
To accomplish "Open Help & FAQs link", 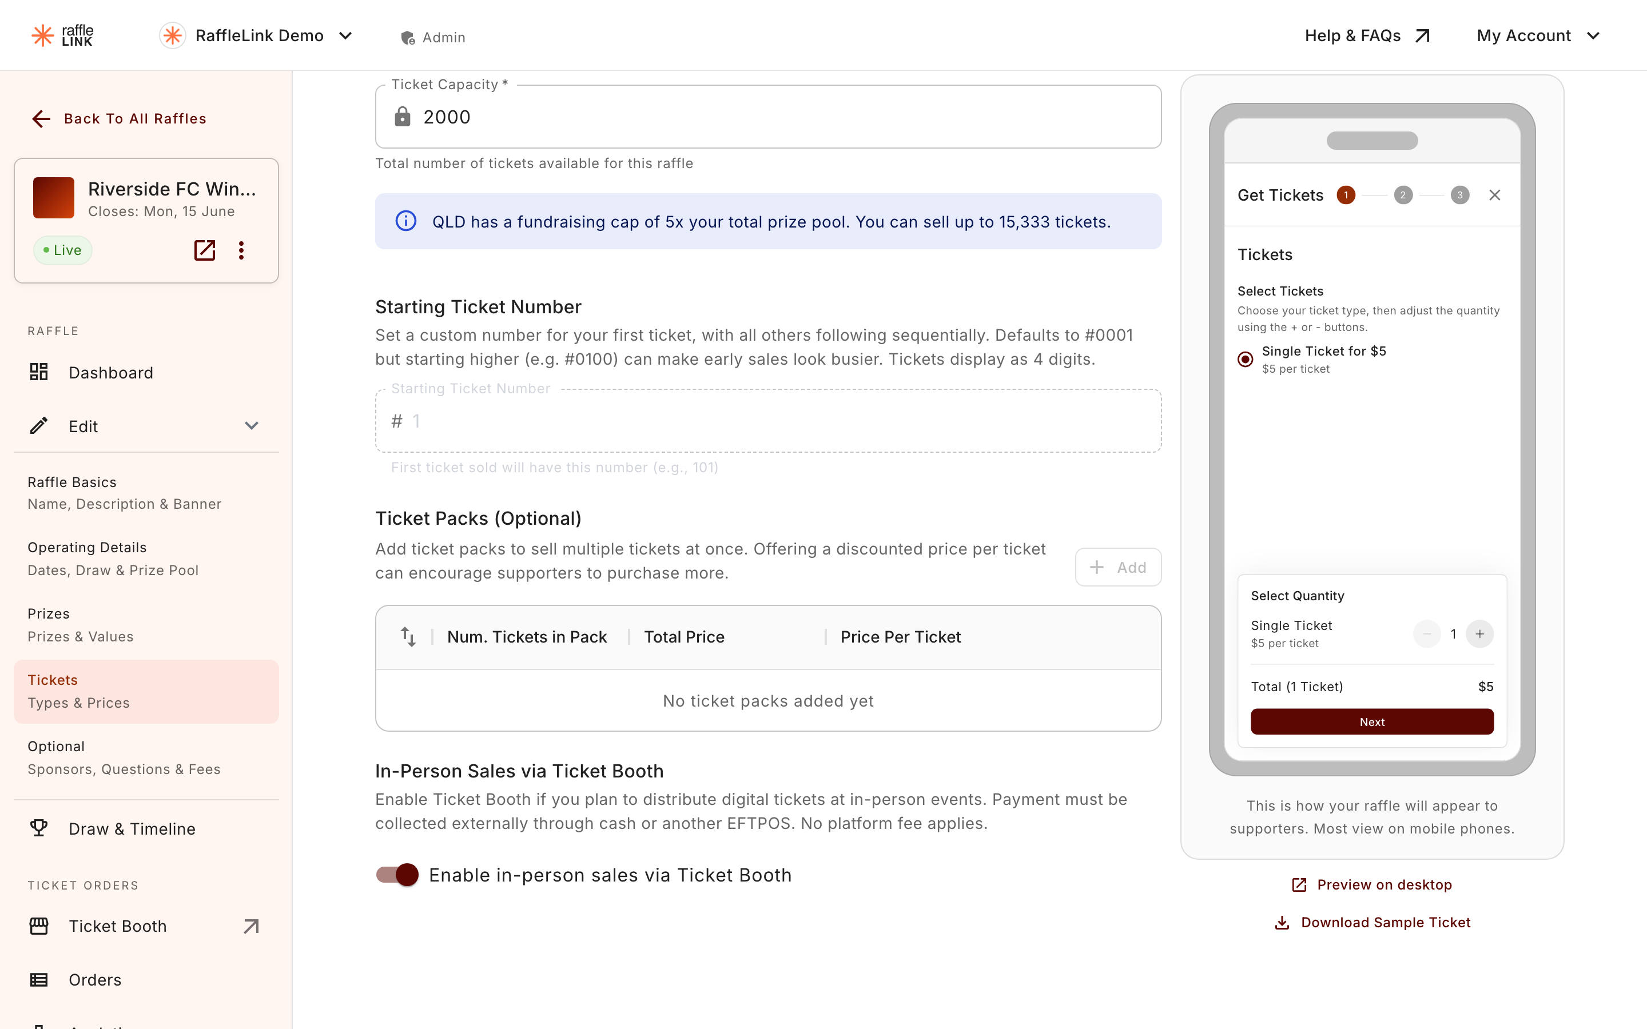I will [1367, 35].
